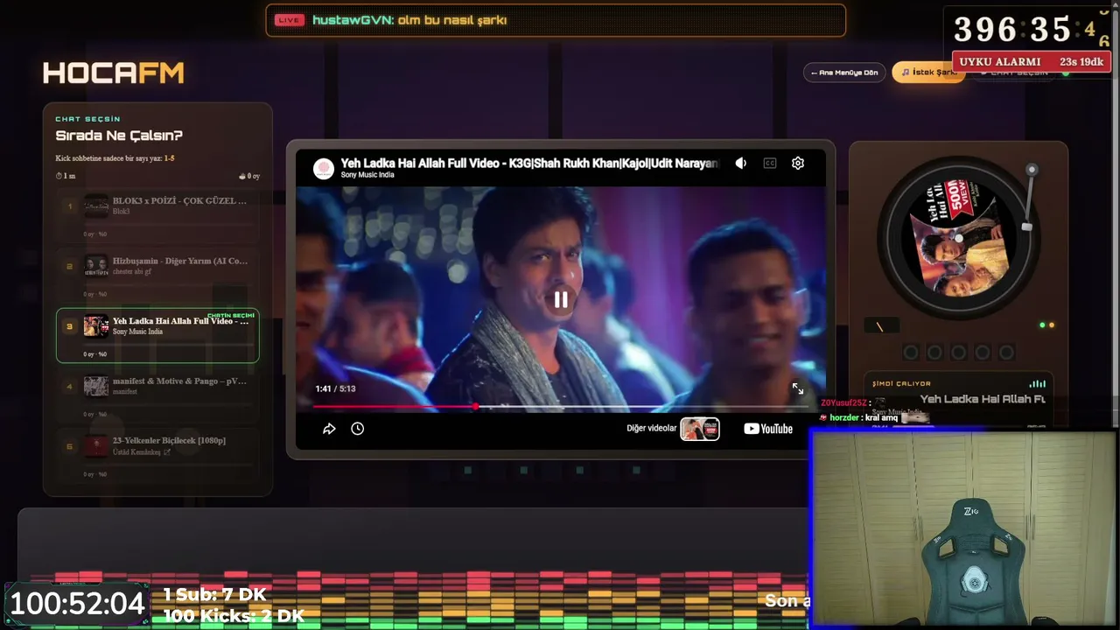1120x630 pixels.
Task: Click the share arrow icon below video
Action: click(x=329, y=429)
